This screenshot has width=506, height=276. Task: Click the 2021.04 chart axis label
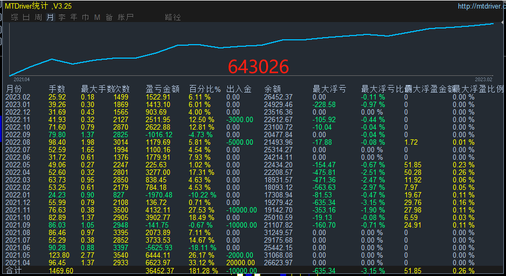(22, 79)
